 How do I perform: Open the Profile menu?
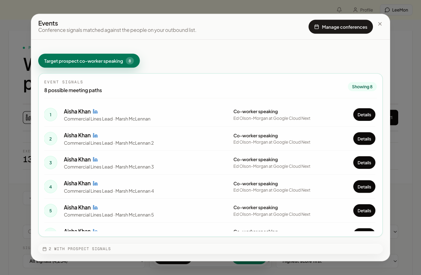363,10
